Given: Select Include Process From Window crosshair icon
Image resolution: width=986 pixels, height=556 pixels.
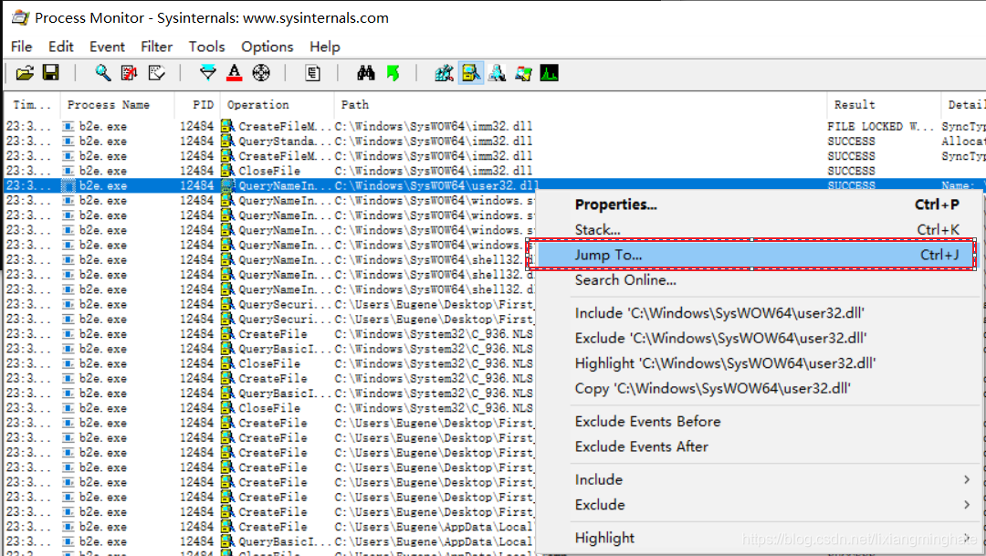Looking at the screenshot, I should tap(261, 73).
